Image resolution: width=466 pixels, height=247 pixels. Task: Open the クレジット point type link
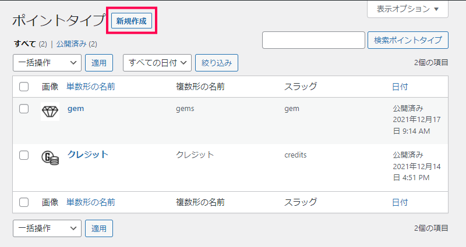tap(88, 155)
